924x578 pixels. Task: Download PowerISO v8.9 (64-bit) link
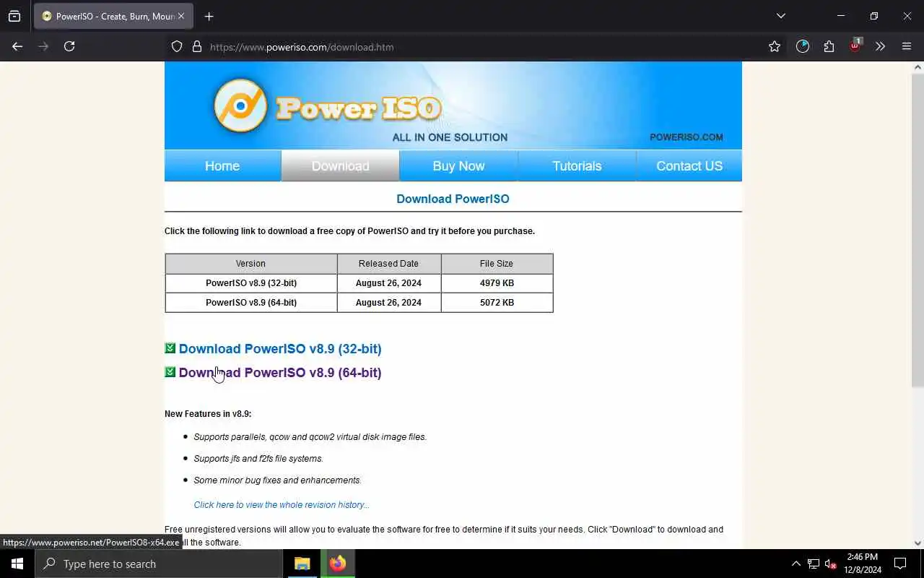280,372
